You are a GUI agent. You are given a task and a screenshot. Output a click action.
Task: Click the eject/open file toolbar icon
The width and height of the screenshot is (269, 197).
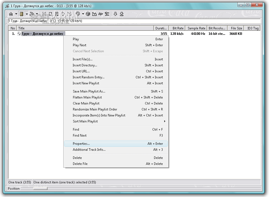point(11,14)
